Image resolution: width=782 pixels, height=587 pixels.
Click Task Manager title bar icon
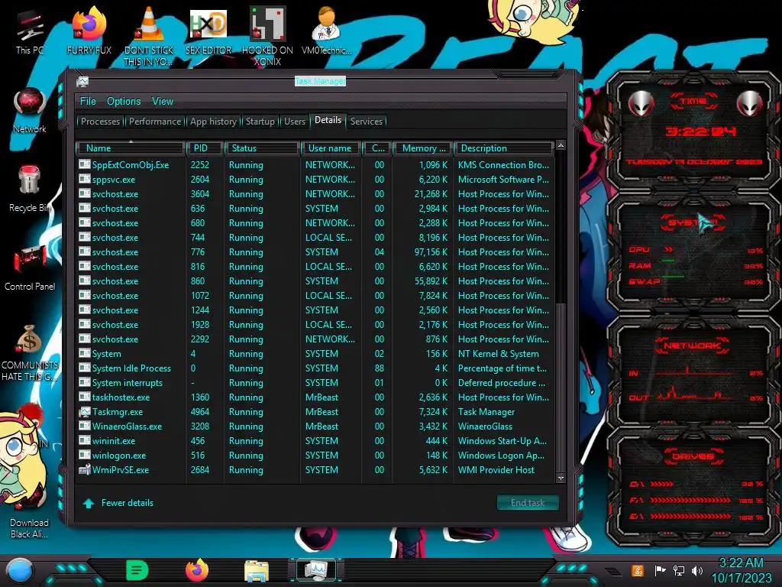[x=82, y=81]
